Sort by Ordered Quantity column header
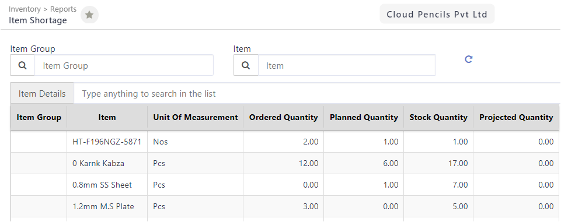 coord(283,118)
